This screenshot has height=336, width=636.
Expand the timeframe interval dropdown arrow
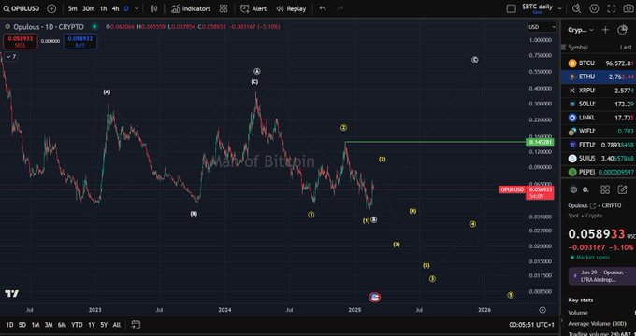click(x=137, y=8)
